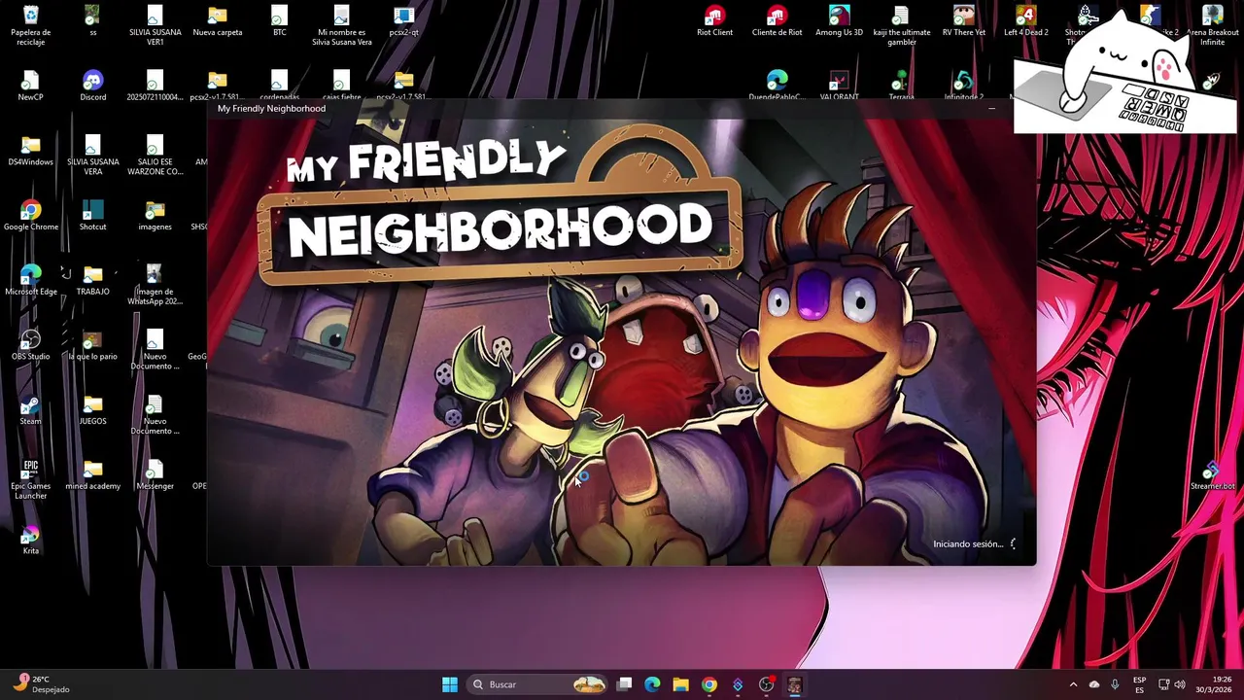Open the imagenes folder on desktop
The height and width of the screenshot is (700, 1244).
pos(155,216)
